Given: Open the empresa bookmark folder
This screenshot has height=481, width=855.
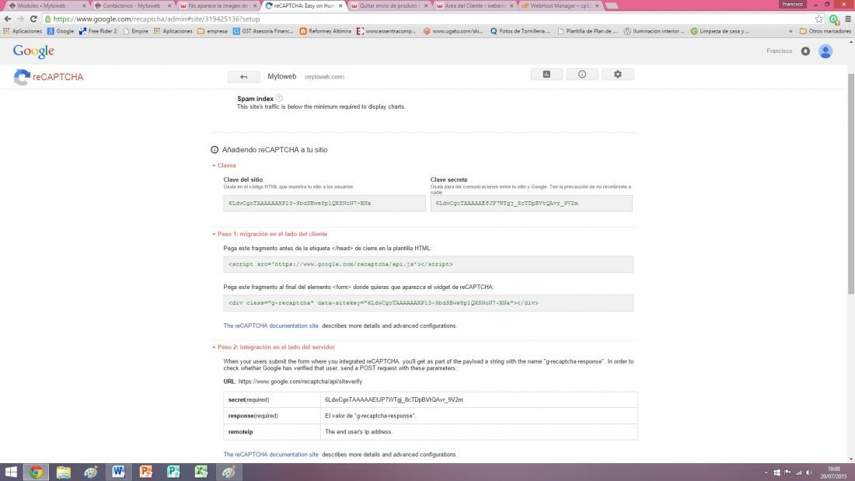Looking at the screenshot, I should click(x=213, y=31).
